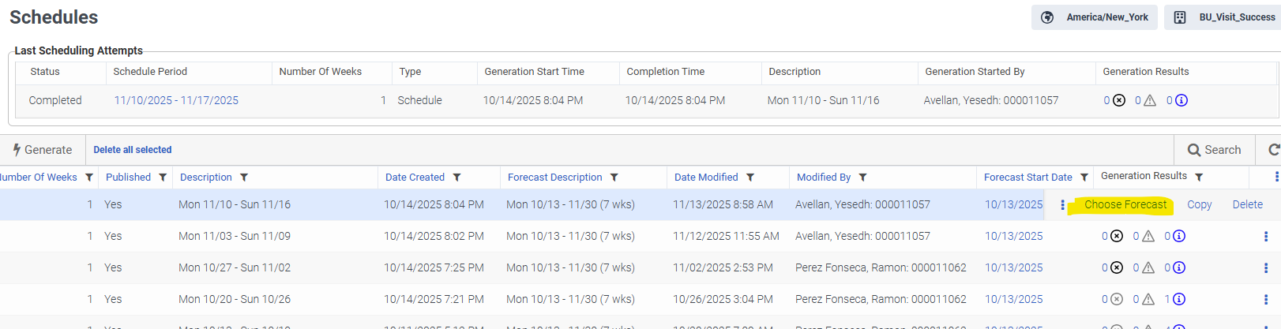
Task: Filter the Forecast Description column
Action: pos(614,178)
